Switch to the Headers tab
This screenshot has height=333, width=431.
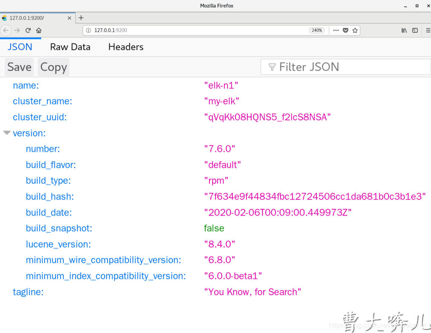[x=126, y=47]
